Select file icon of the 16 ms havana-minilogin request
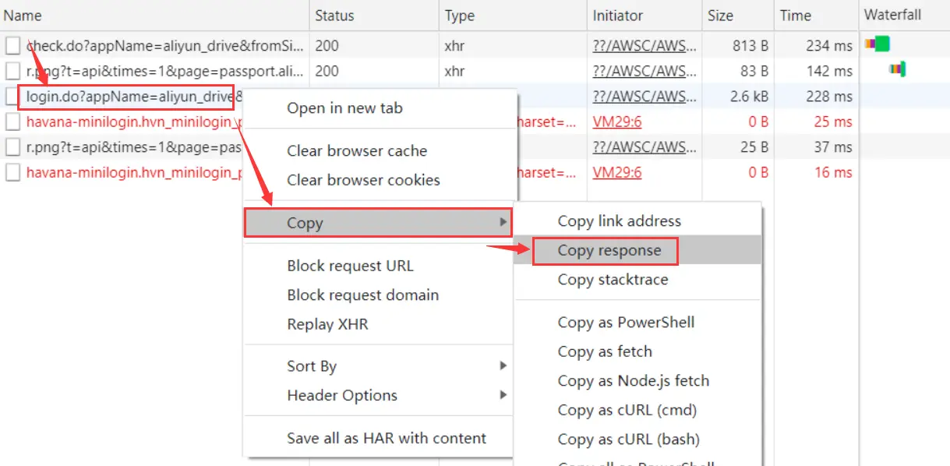950x466 pixels. [12, 172]
